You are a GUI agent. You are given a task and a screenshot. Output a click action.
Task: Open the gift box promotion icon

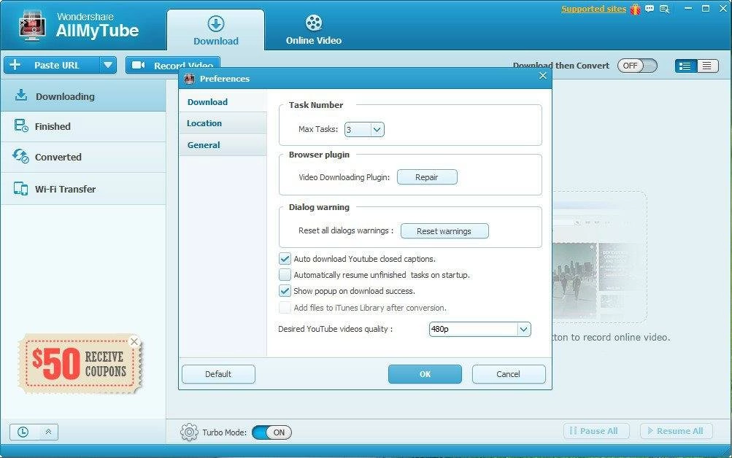pyautogui.click(x=636, y=9)
